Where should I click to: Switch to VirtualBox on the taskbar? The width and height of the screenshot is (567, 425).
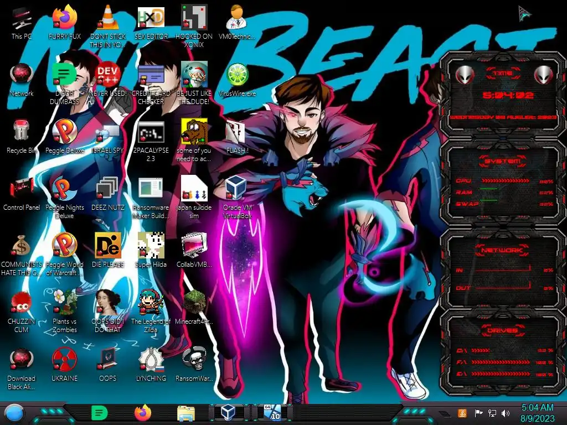pyautogui.click(x=229, y=412)
